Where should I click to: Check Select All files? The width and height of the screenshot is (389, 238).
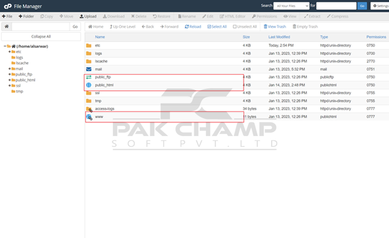click(217, 27)
